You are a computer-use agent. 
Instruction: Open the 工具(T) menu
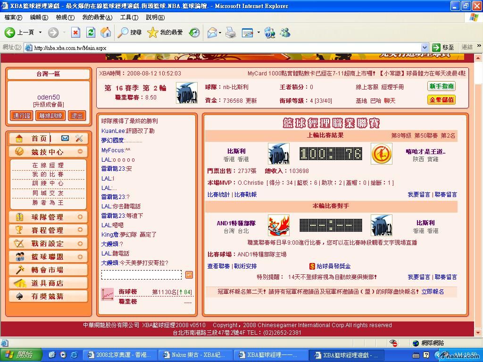click(129, 17)
